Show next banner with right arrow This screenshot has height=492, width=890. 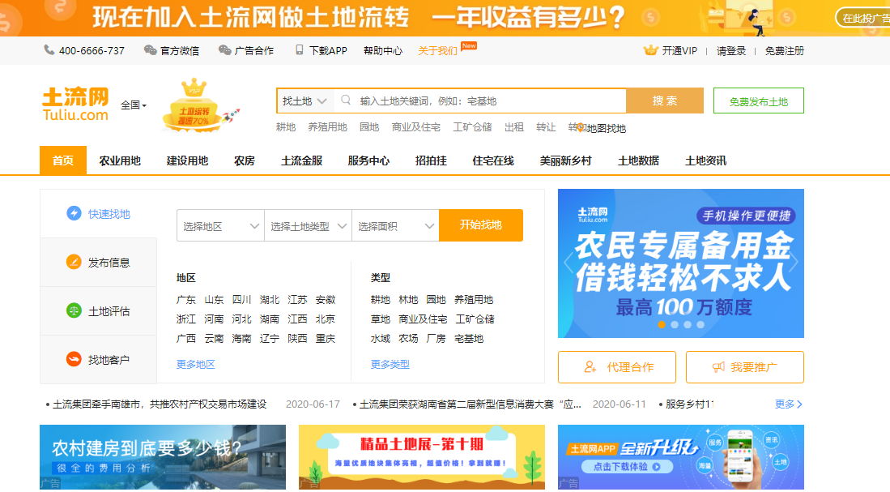pos(794,262)
